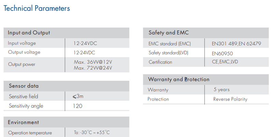This screenshot has height=137, width=273.
Task: Select the Sensitive field label
Action: pos(24,97)
